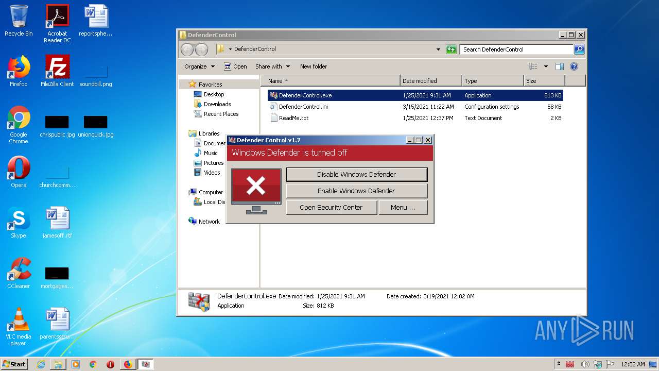The height and width of the screenshot is (371, 659).
Task: Toggle the preview pane icon
Action: pyautogui.click(x=560, y=66)
